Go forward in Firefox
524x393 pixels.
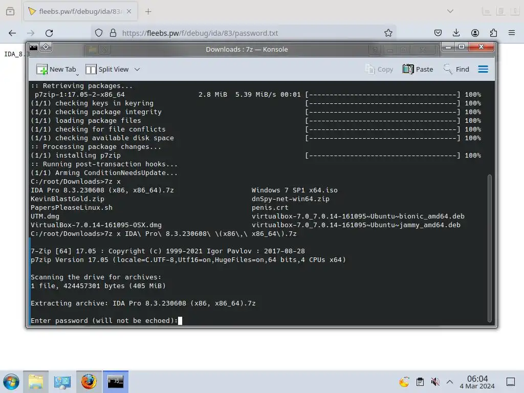click(31, 33)
